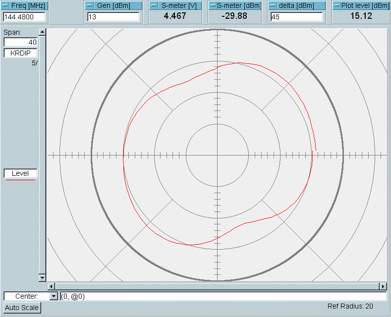The width and height of the screenshot is (391, 317).
Task: Click the S-meter reading -29.88
Action: coord(234,16)
